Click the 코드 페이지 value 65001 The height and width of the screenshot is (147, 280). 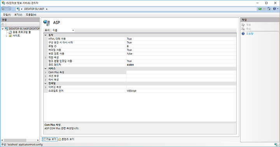(x=130, y=65)
